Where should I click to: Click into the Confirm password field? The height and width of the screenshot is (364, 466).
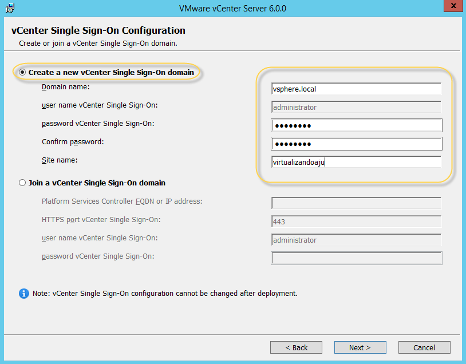(356, 144)
